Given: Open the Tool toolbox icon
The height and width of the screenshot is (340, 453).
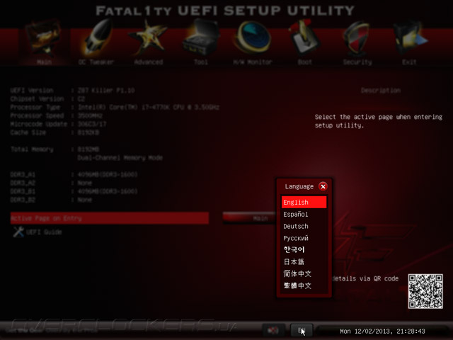Looking at the screenshot, I should [x=201, y=38].
